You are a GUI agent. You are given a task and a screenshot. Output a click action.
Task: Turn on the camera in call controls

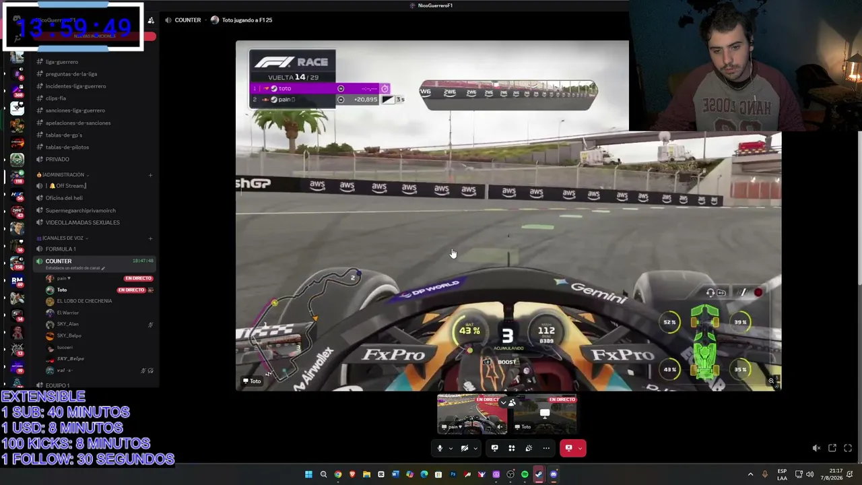click(x=465, y=448)
